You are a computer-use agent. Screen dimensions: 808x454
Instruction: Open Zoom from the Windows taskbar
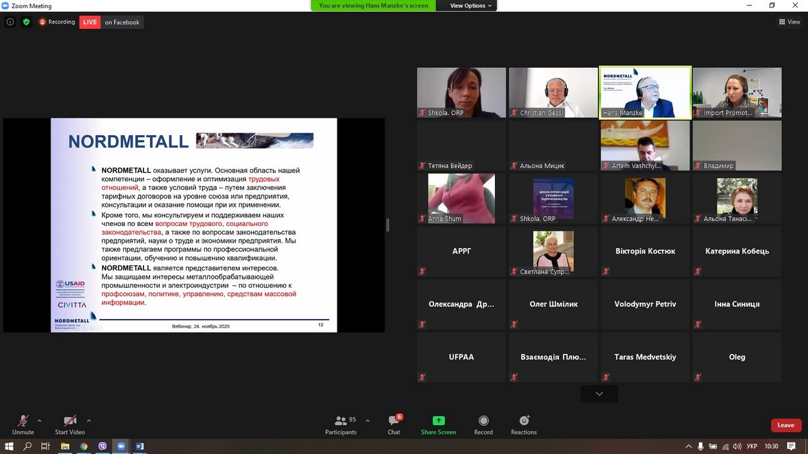pyautogui.click(x=121, y=446)
